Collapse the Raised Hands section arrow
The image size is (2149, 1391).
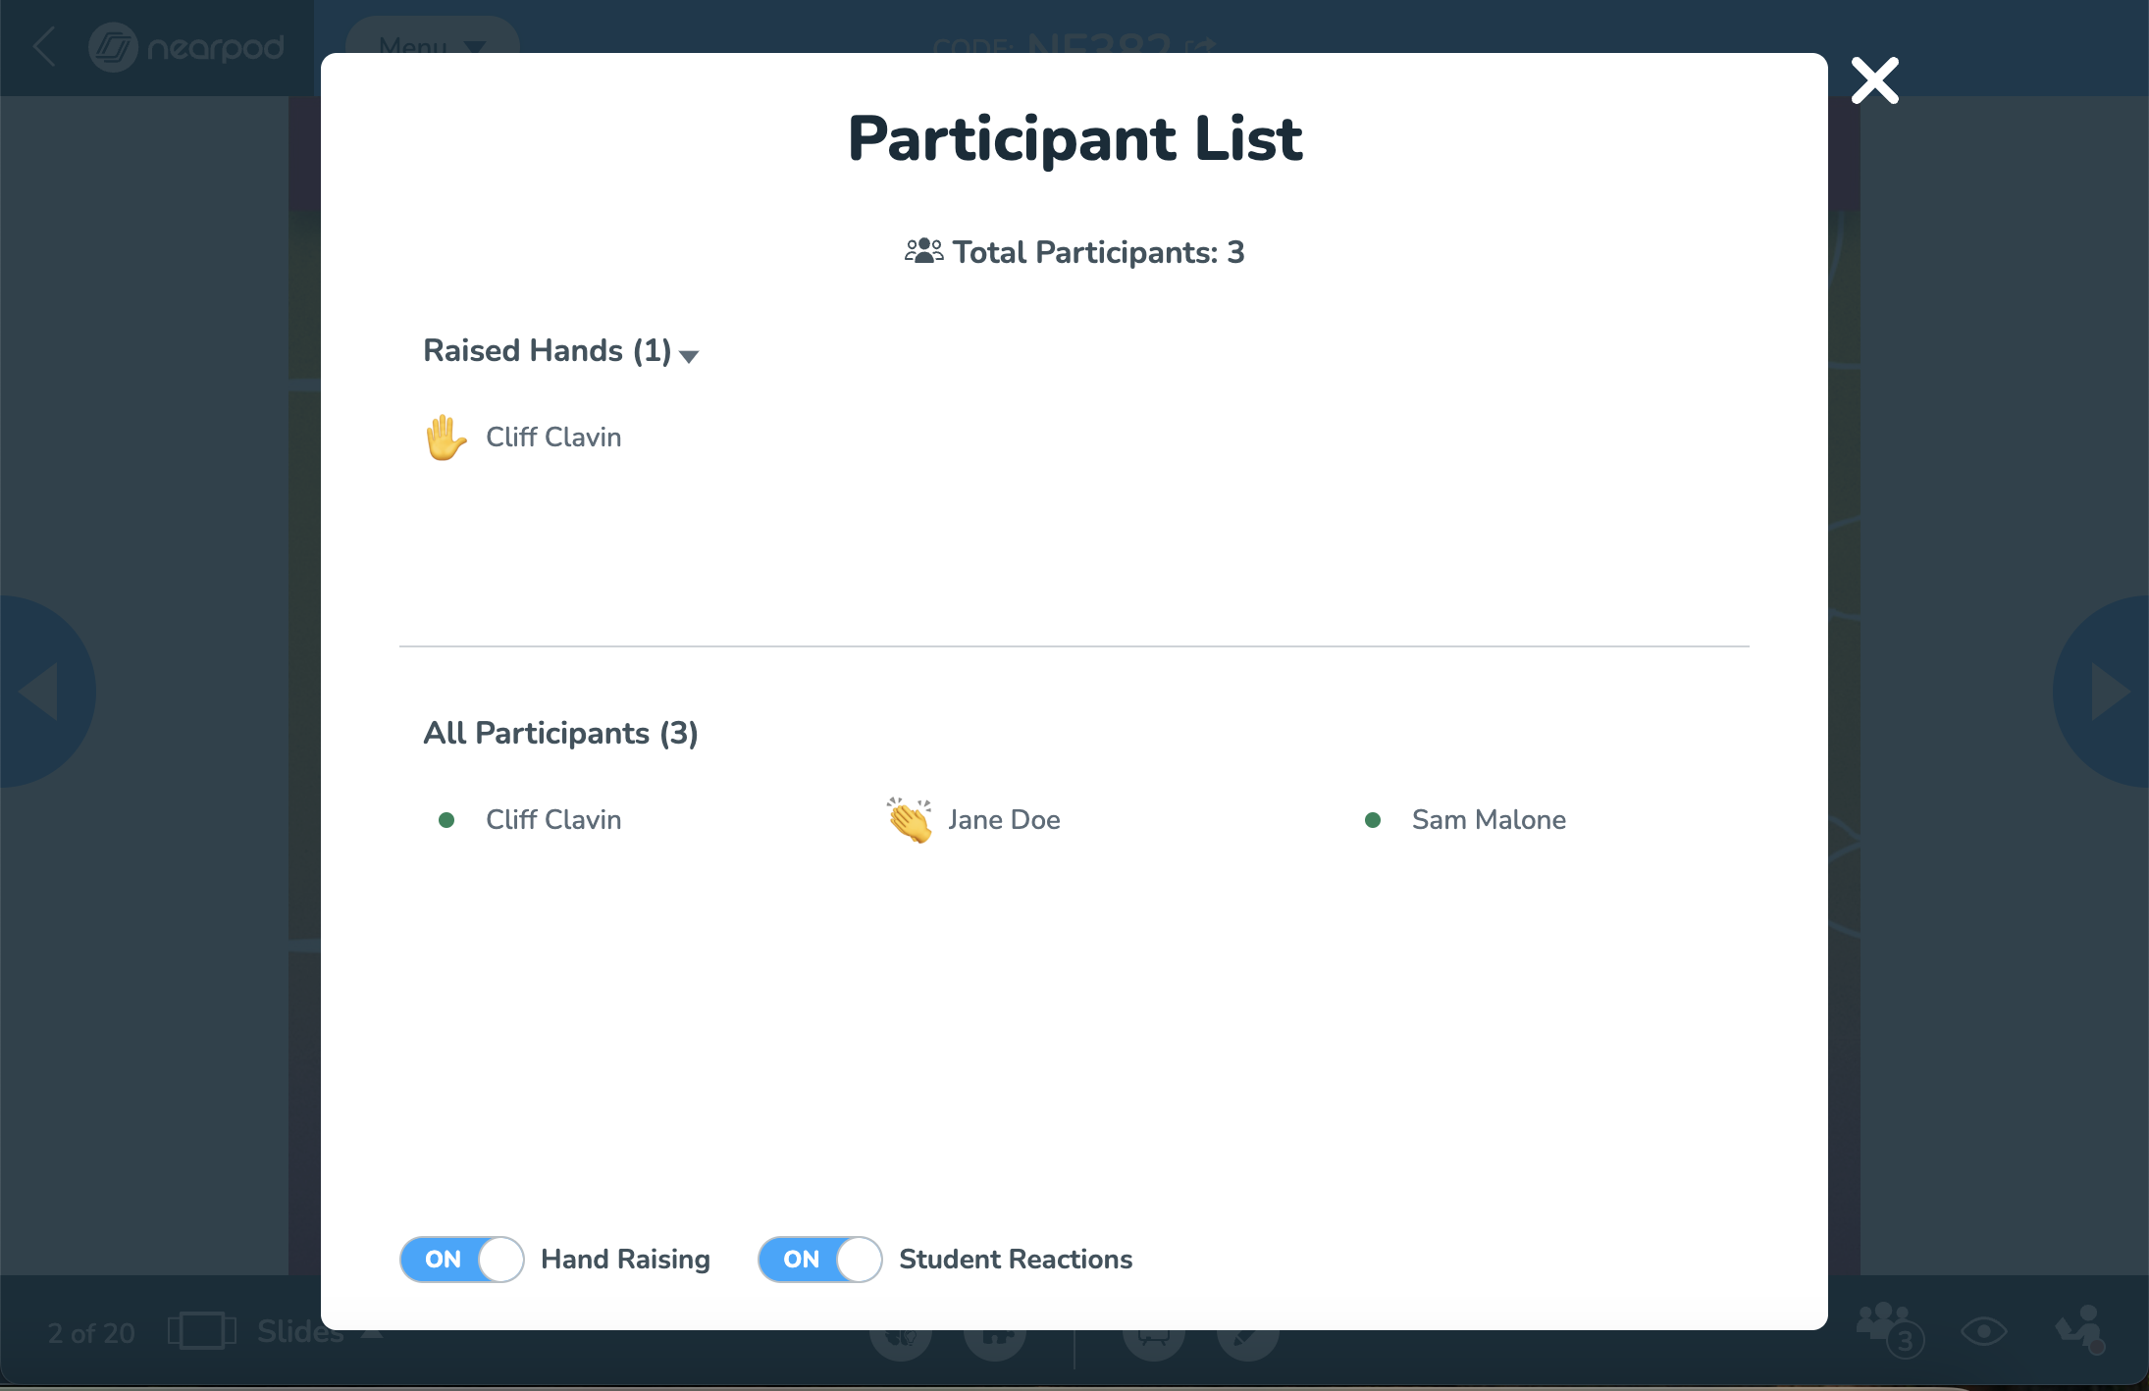pos(689,356)
